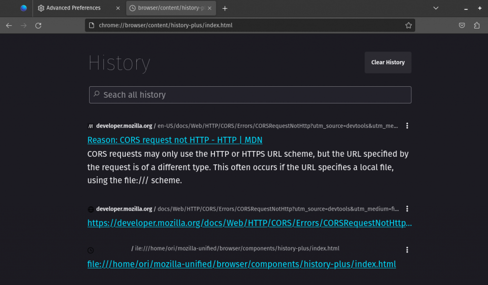488x285 pixels.
Task: Expand the list all tabs chevron
Action: tap(436, 8)
